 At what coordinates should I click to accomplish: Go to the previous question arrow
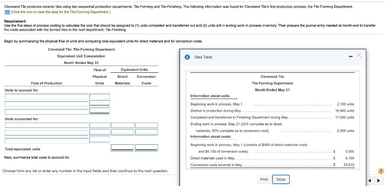click(370, 181)
